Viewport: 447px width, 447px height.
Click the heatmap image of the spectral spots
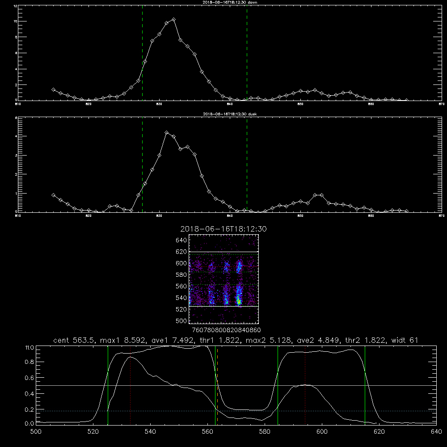click(x=224, y=279)
